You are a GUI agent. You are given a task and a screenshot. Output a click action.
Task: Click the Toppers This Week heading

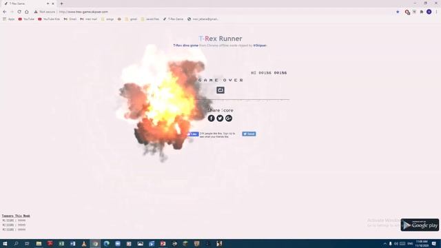pos(16,216)
